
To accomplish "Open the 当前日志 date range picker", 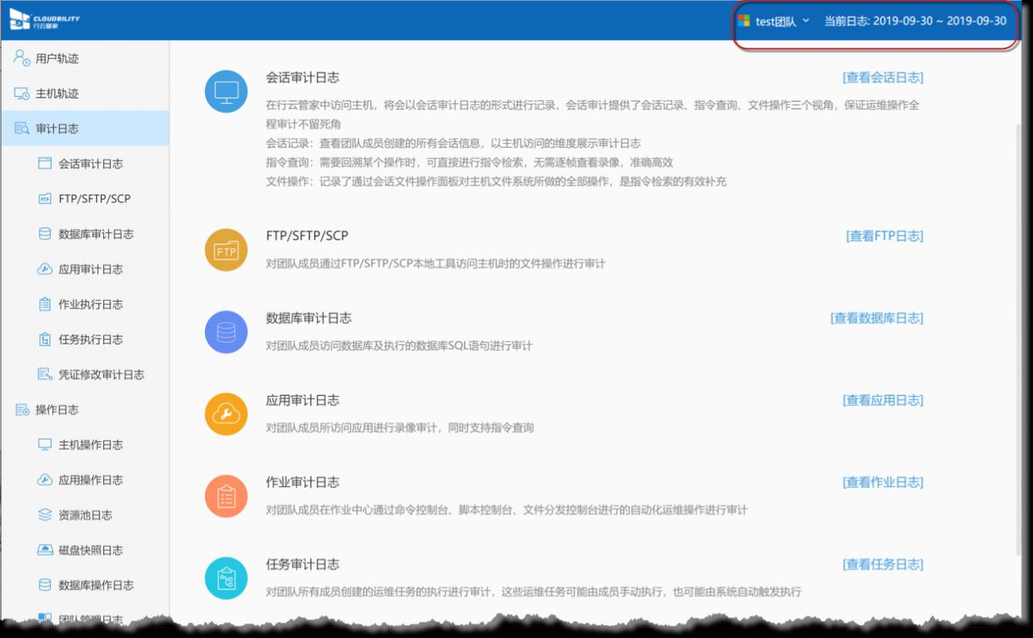I will (x=915, y=21).
